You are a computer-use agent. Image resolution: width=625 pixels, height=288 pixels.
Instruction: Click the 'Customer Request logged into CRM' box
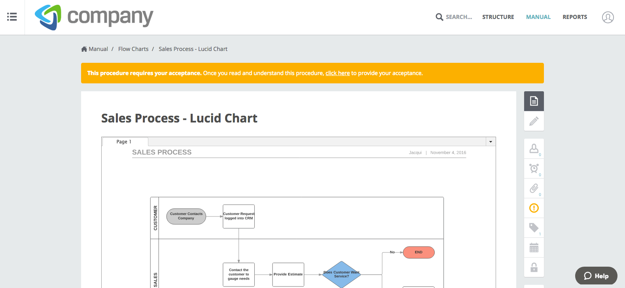pyautogui.click(x=239, y=216)
